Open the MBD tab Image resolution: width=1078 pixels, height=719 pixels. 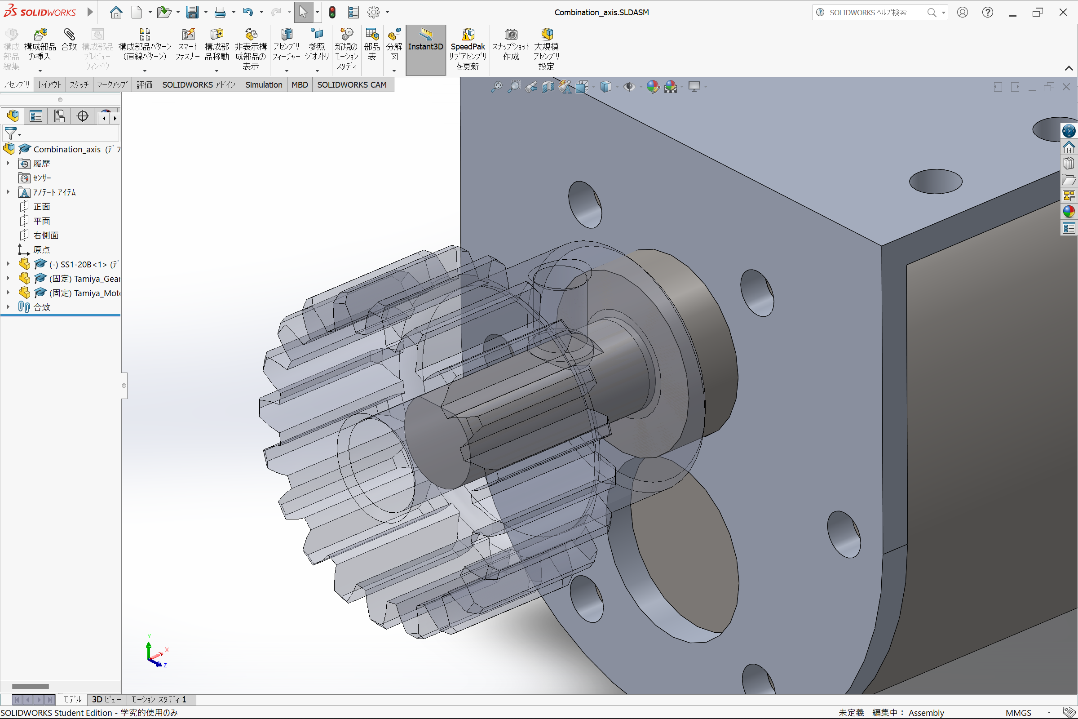[300, 85]
